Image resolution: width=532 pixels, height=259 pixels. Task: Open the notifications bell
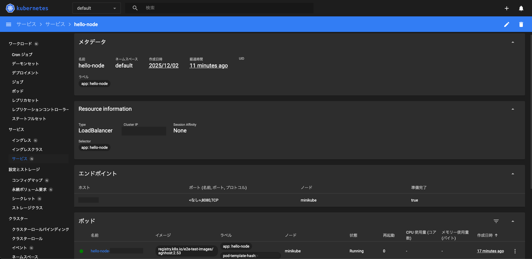tap(521, 8)
